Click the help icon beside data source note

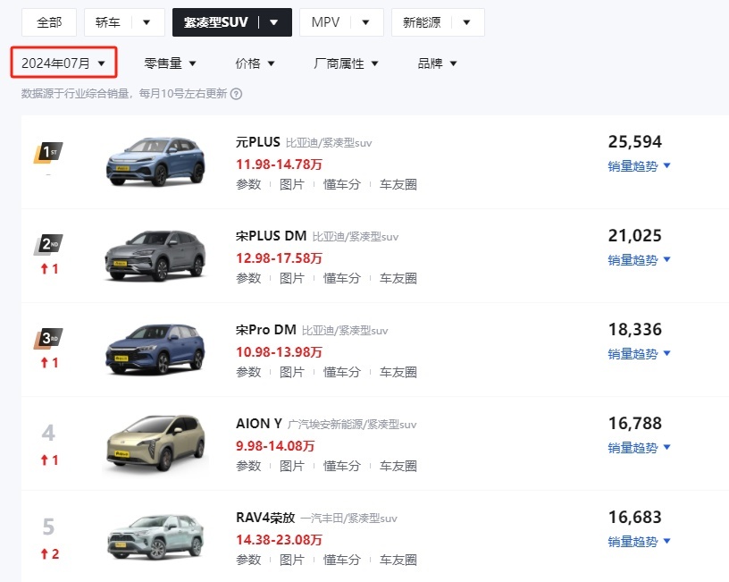click(236, 94)
